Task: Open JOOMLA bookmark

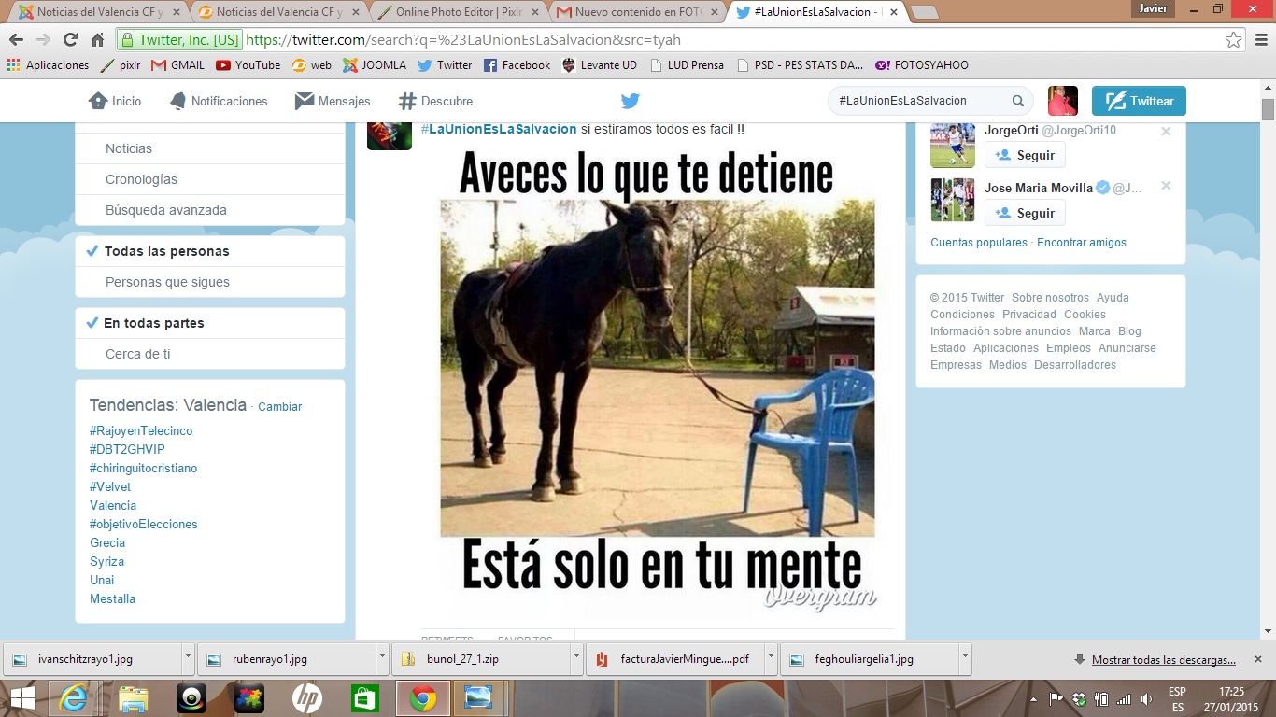Action: click(x=375, y=65)
